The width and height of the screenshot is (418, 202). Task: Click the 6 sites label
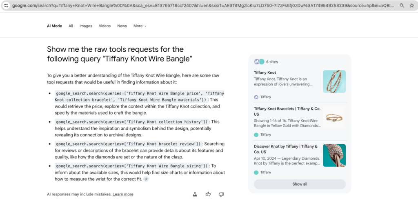point(272,62)
